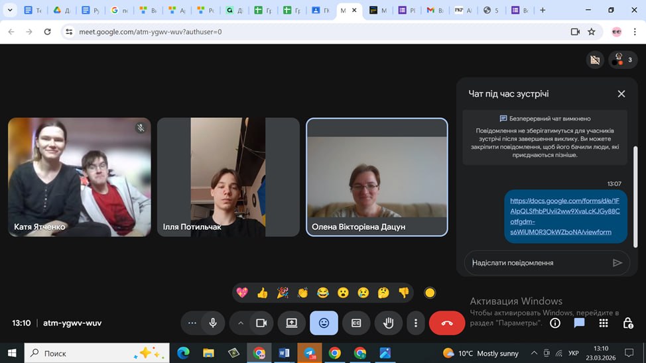Mute the microphone in the call bar

[213, 323]
